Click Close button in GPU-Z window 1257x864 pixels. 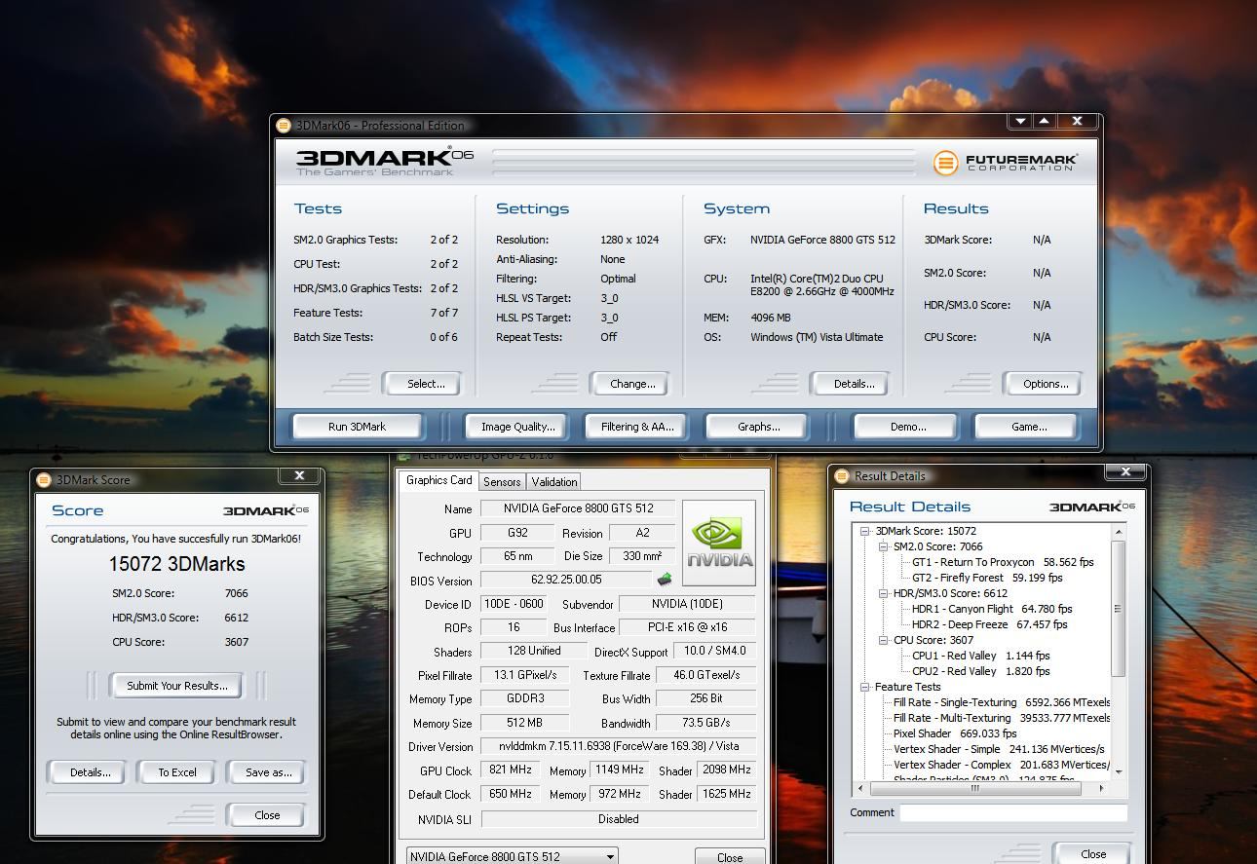tap(730, 857)
